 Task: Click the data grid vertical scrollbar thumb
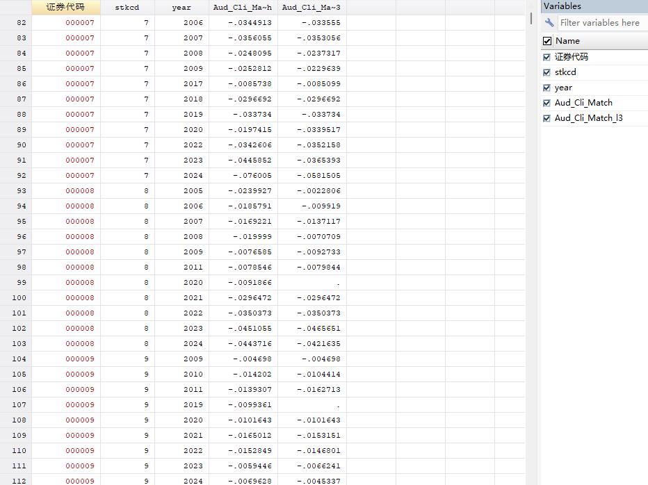click(x=531, y=18)
